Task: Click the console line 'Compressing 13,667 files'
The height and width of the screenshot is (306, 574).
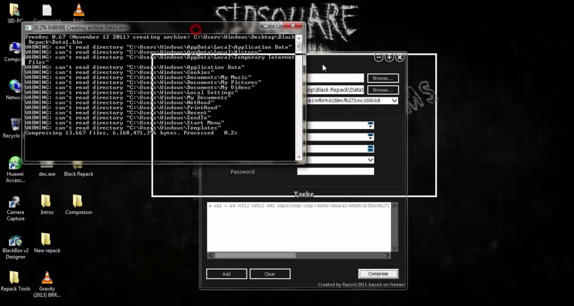Action: 131,133
